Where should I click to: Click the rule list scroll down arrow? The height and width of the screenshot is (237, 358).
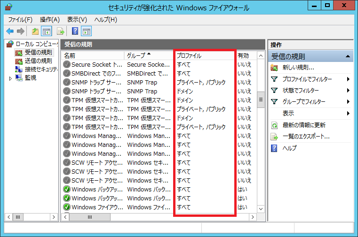tap(261, 209)
